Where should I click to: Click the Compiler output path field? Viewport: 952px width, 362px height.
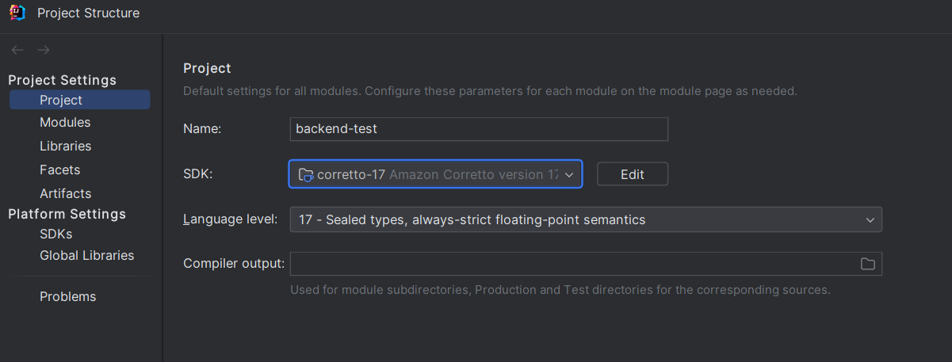(571, 264)
